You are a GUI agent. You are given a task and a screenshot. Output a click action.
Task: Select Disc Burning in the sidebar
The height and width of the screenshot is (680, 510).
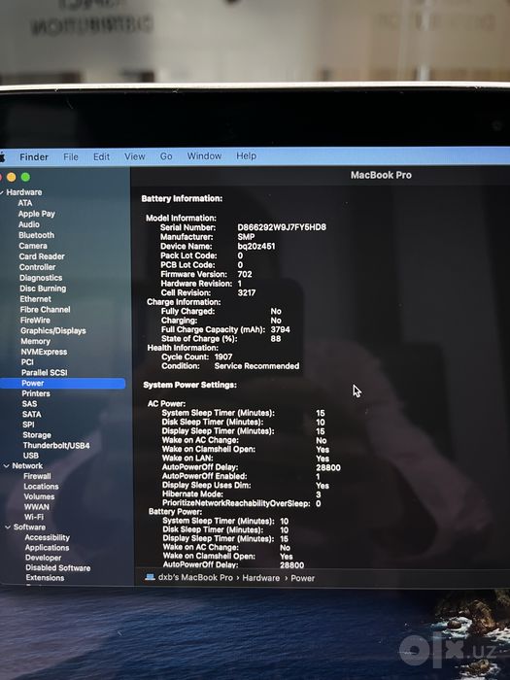coord(43,289)
